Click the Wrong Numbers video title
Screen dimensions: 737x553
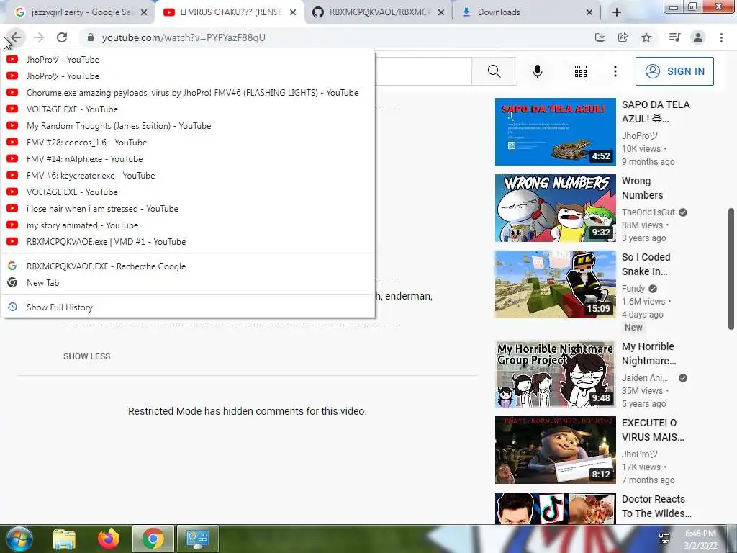643,188
